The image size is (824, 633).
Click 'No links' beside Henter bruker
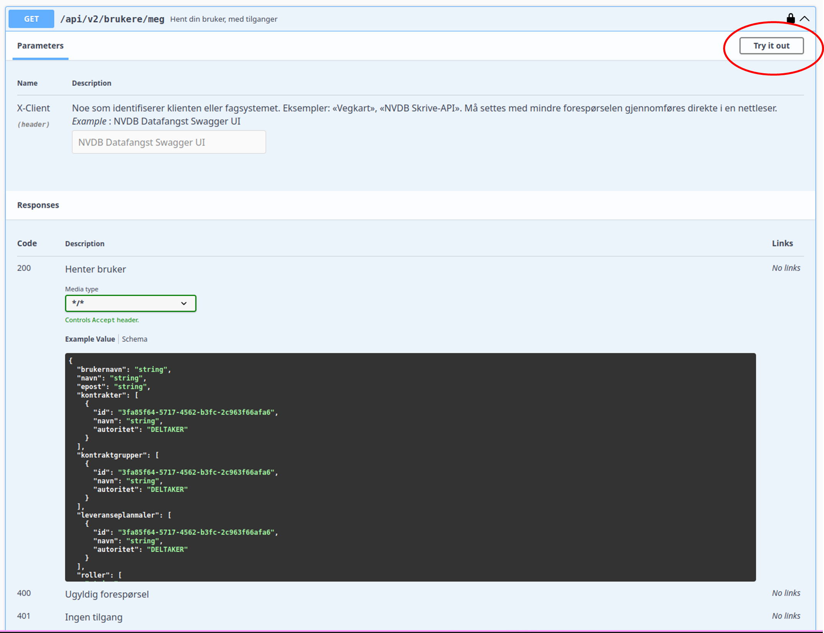(x=786, y=268)
